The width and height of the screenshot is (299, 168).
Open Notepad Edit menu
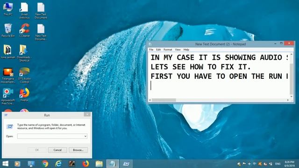coord(158,49)
